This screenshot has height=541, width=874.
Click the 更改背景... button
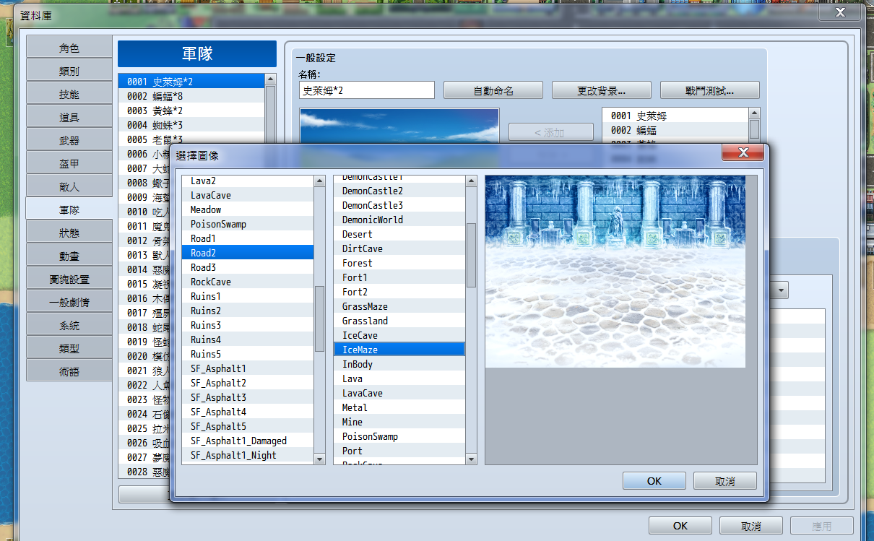[x=602, y=90]
